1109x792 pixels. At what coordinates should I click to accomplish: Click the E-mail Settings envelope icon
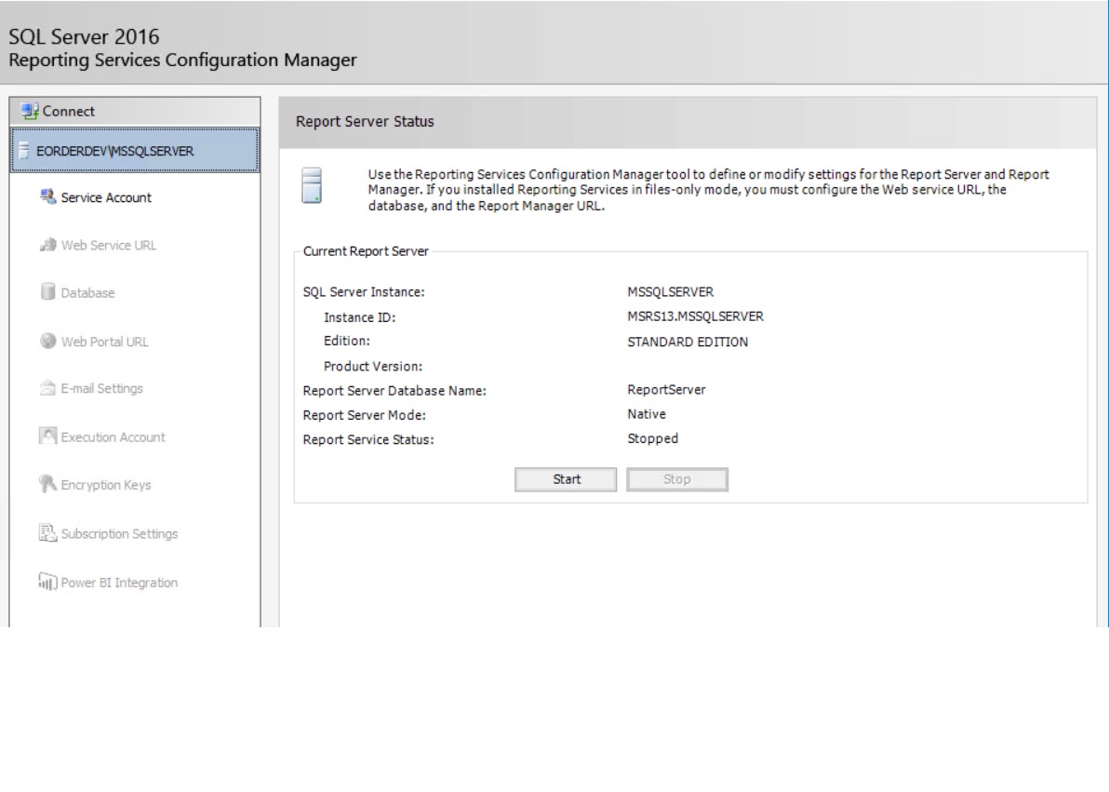(x=47, y=388)
